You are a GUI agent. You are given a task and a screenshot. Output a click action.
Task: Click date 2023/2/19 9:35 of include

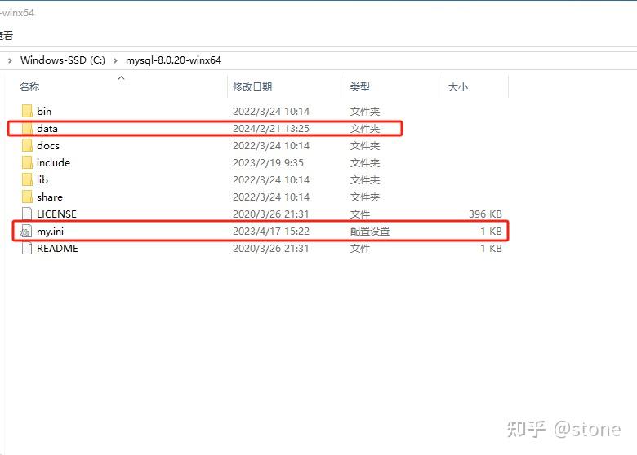[x=268, y=162]
